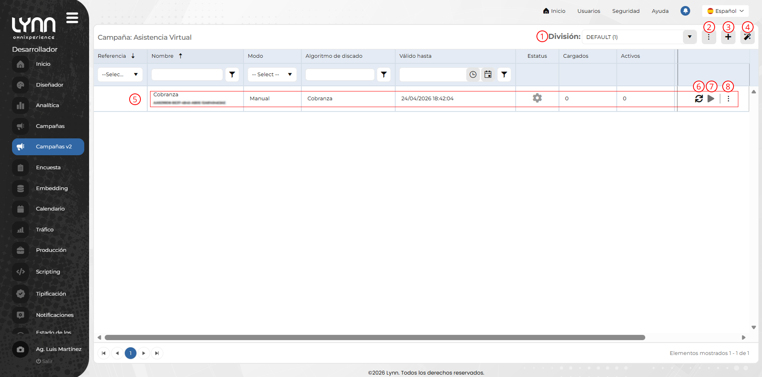Open the Referencia filter dropdown
Viewport: 762px width, 377px height.
[120, 75]
